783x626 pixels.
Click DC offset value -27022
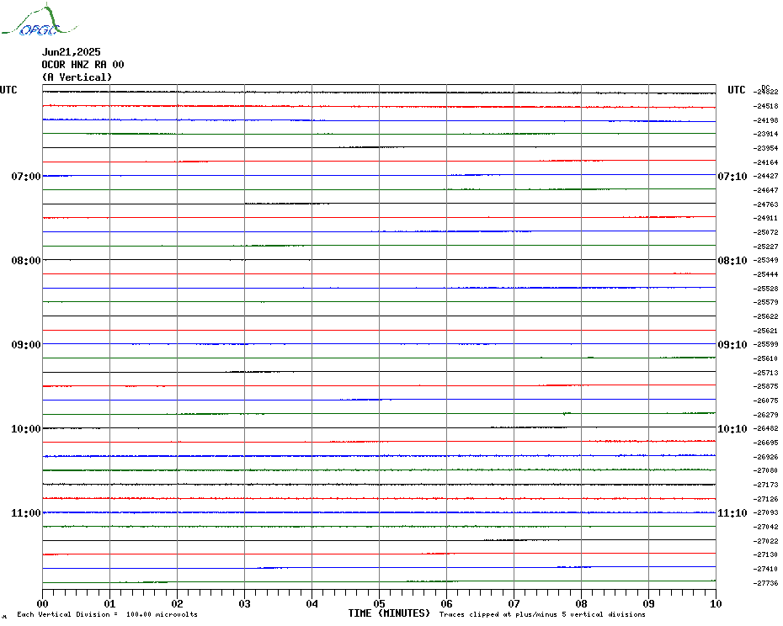(x=766, y=541)
